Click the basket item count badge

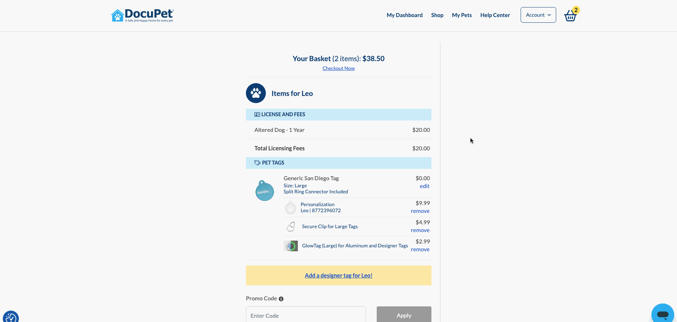[576, 10]
